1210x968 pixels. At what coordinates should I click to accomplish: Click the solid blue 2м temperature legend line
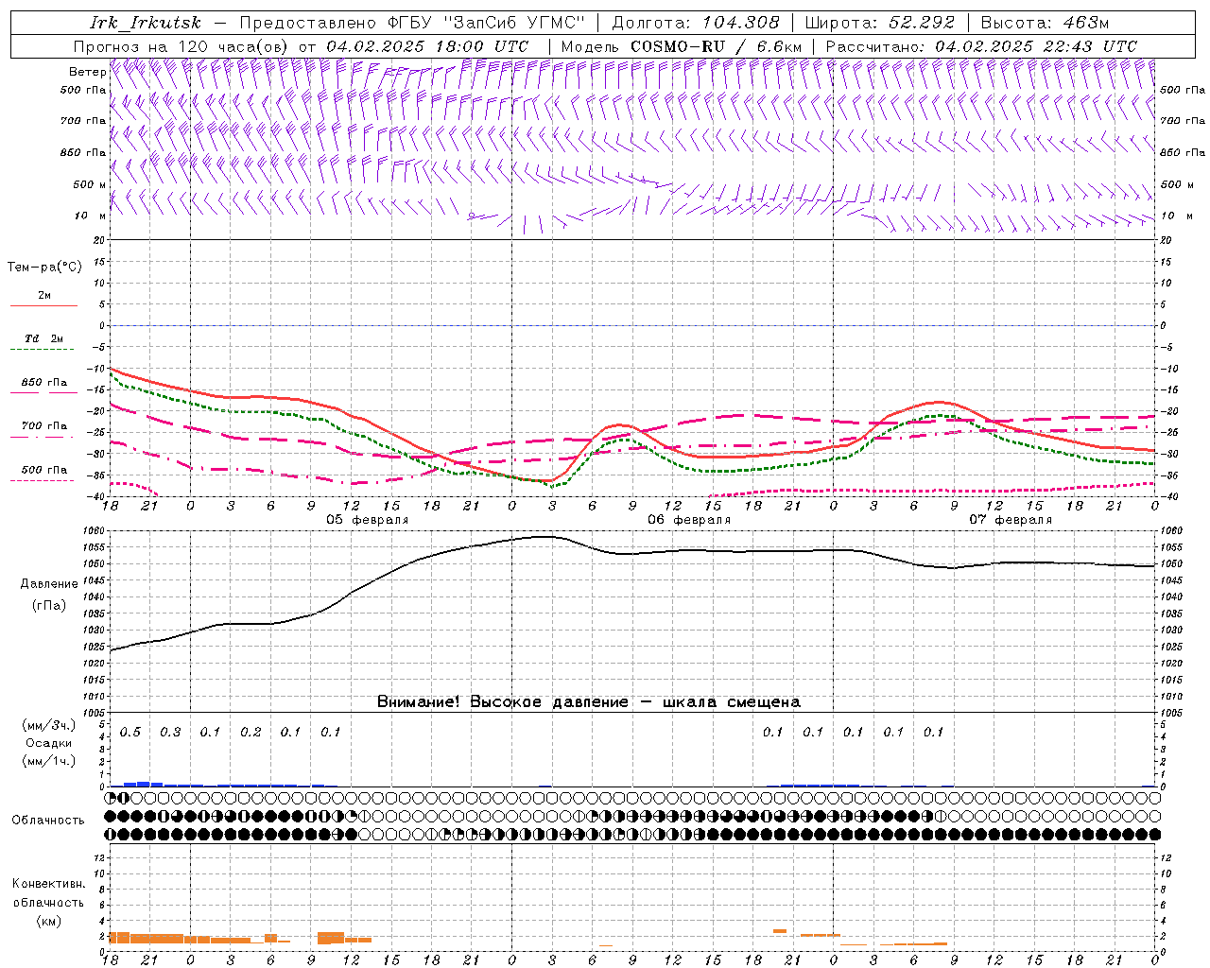click(43, 305)
